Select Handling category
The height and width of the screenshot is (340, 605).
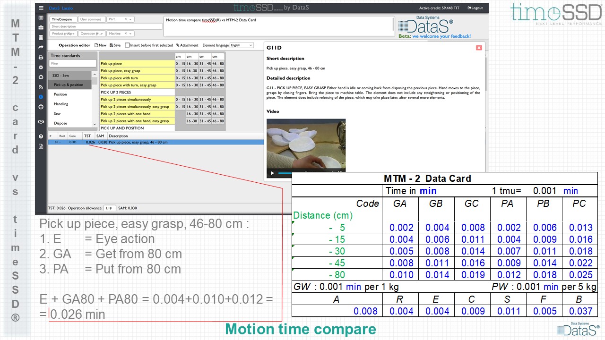pyautogui.click(x=70, y=104)
